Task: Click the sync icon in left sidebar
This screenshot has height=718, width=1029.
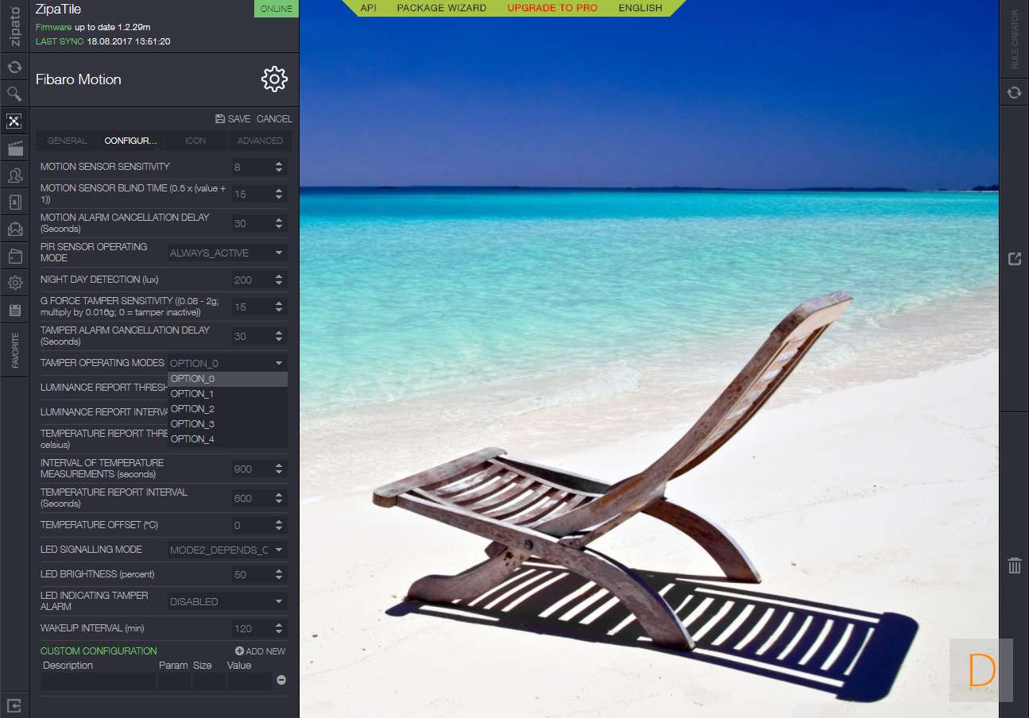Action: coord(14,68)
